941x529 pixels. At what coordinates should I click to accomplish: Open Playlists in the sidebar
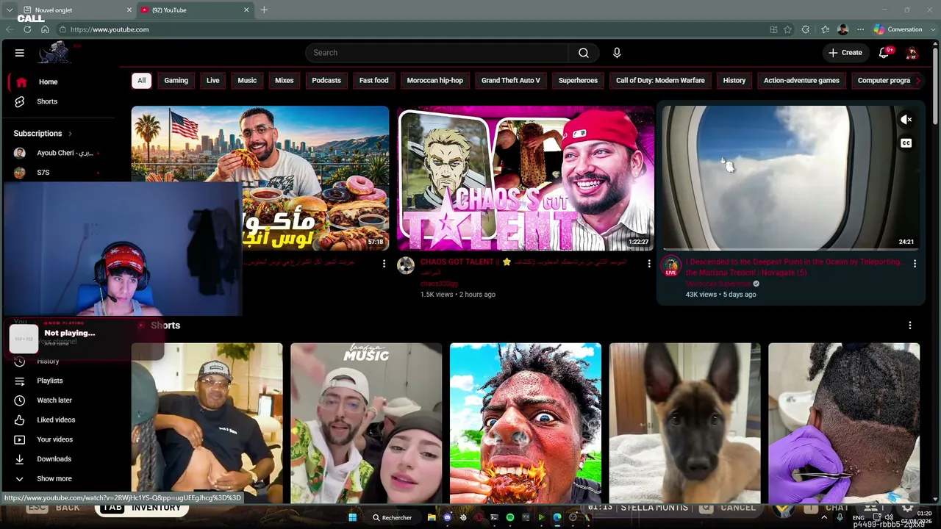click(x=50, y=381)
